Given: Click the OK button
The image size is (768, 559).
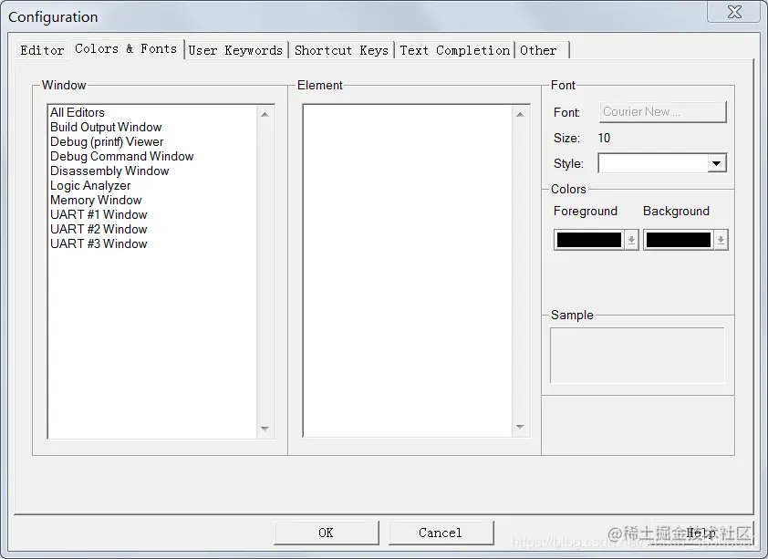Looking at the screenshot, I should click(327, 533).
